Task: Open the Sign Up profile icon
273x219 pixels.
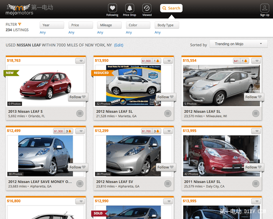Action: (x=265, y=8)
